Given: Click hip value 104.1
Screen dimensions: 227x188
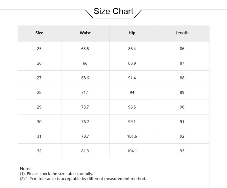Looking at the screenshot, I should (x=132, y=151).
